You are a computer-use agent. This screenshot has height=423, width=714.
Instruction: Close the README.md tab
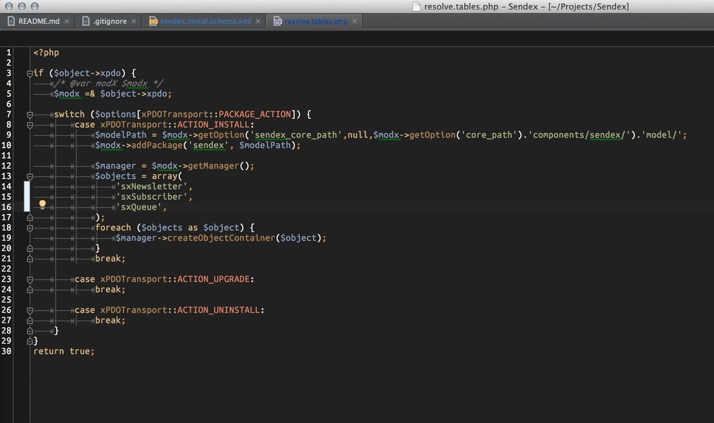[67, 21]
